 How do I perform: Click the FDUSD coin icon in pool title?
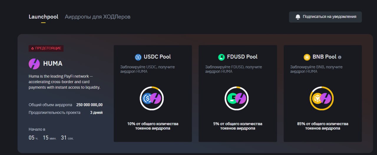point(221,57)
